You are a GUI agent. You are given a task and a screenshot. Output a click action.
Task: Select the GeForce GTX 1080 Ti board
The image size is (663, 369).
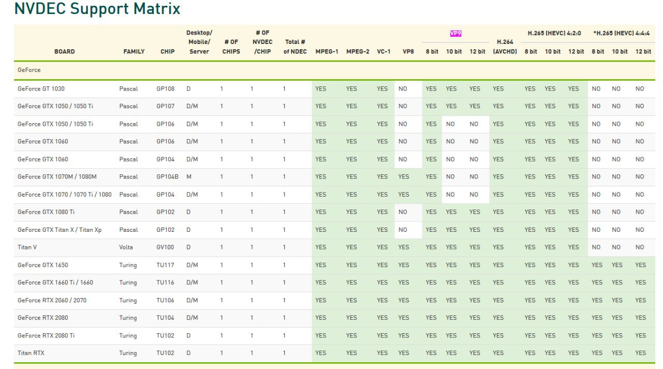pyautogui.click(x=46, y=212)
